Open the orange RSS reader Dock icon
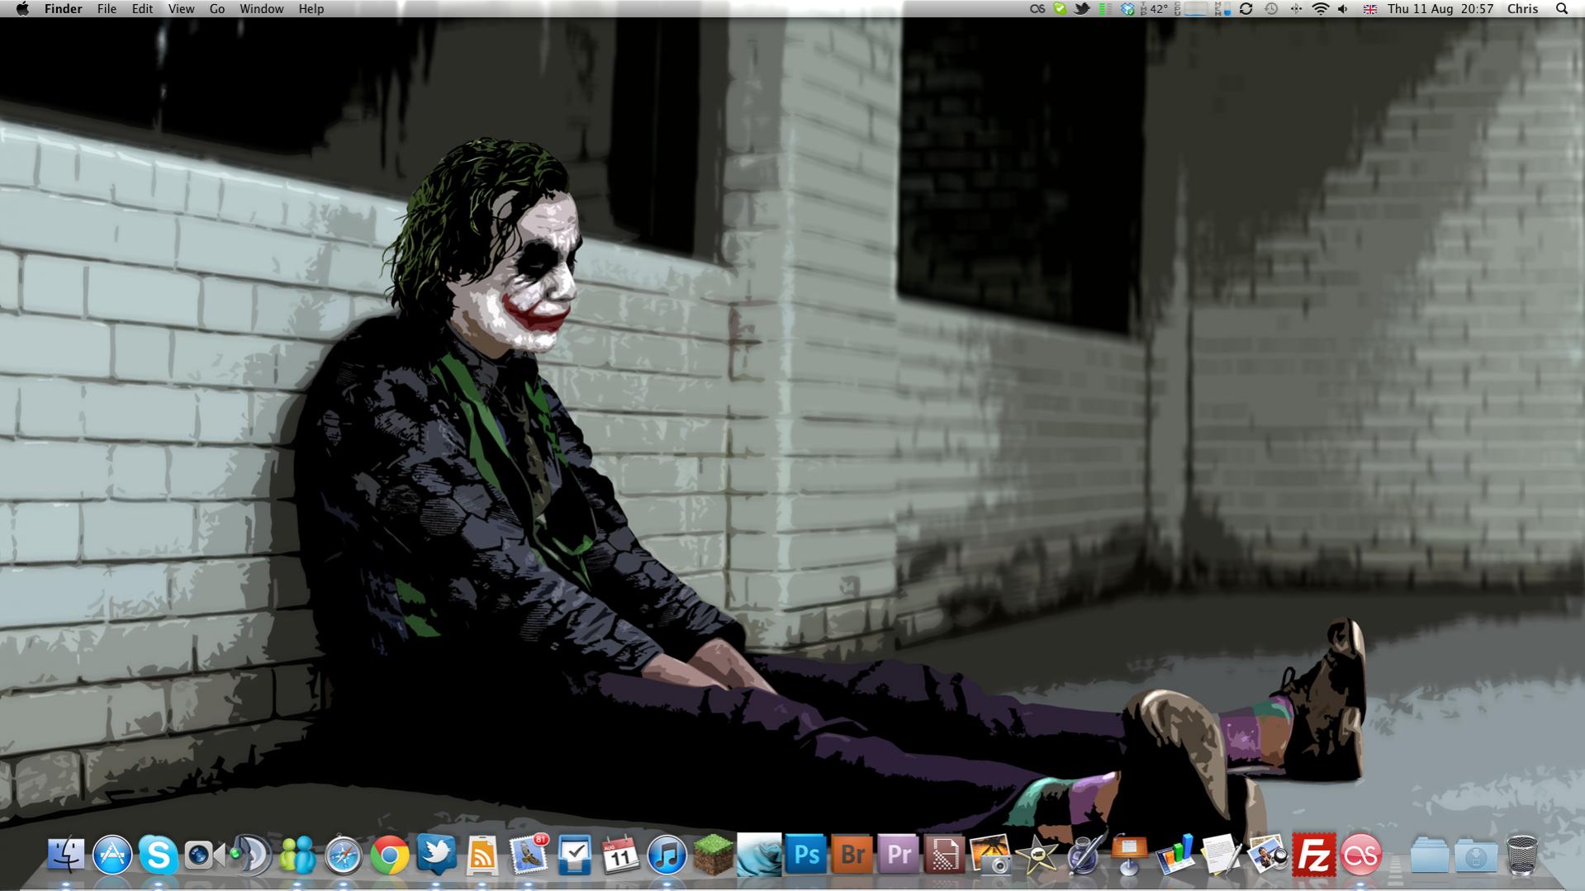 click(482, 855)
